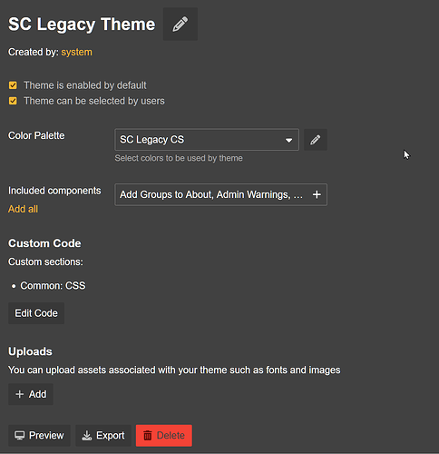
Task: Edit the SC Legacy CS color palette
Action: 316,140
